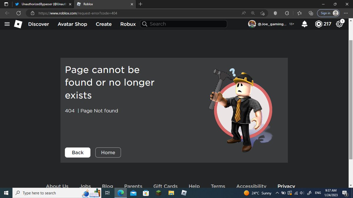Open the tab actions menu icon
This screenshot has height=198, width=353.
(x=6, y=4)
